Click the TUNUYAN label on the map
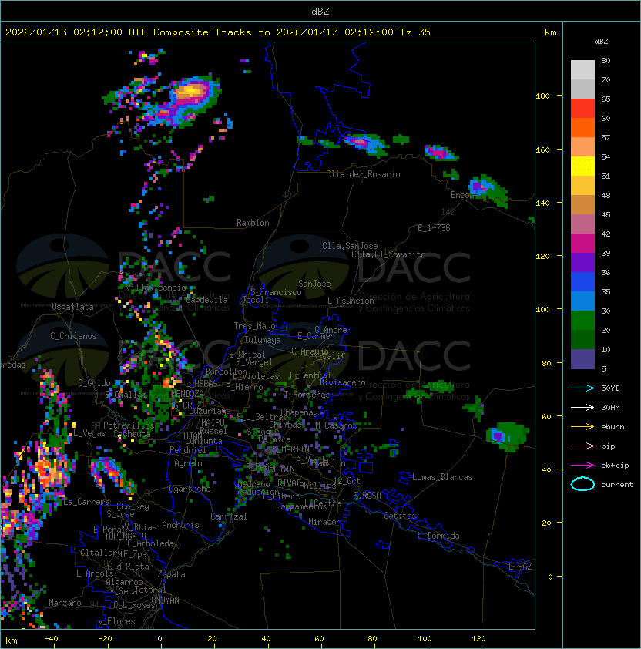The width and height of the screenshot is (641, 649). tap(163, 600)
